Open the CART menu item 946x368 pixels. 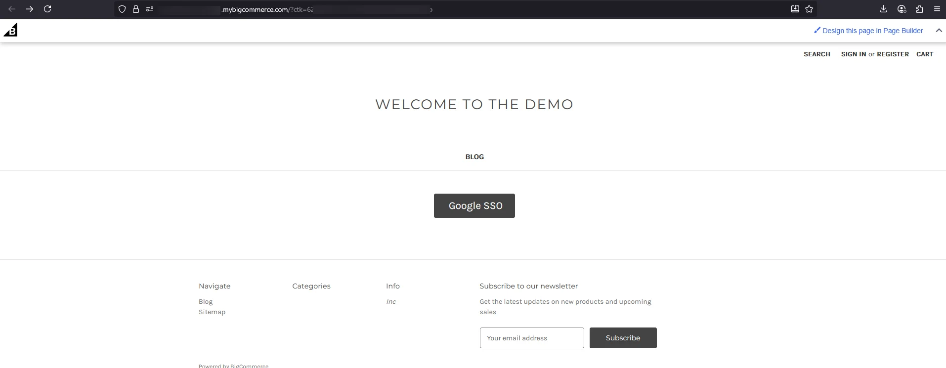(925, 54)
